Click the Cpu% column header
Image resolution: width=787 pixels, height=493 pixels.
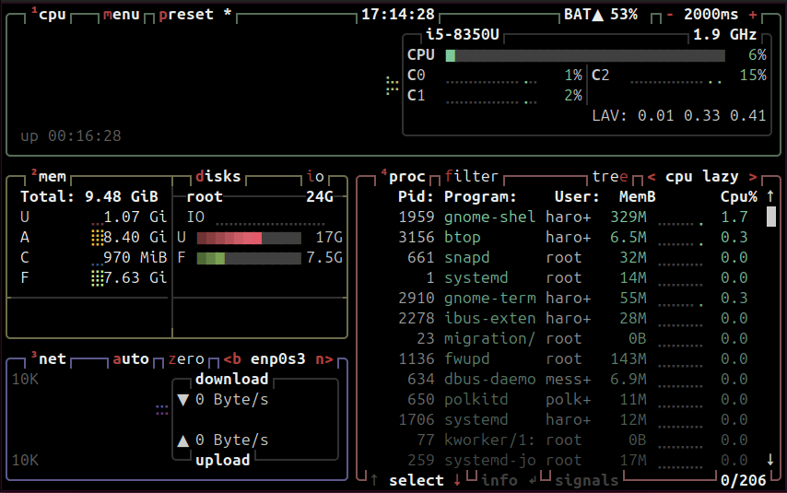(x=739, y=197)
